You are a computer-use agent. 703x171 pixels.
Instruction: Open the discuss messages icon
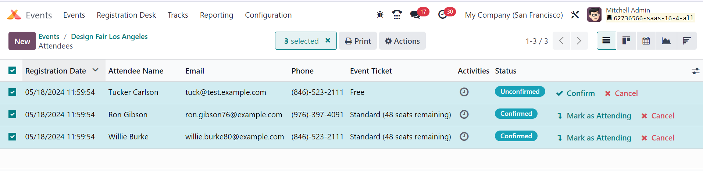coord(415,15)
